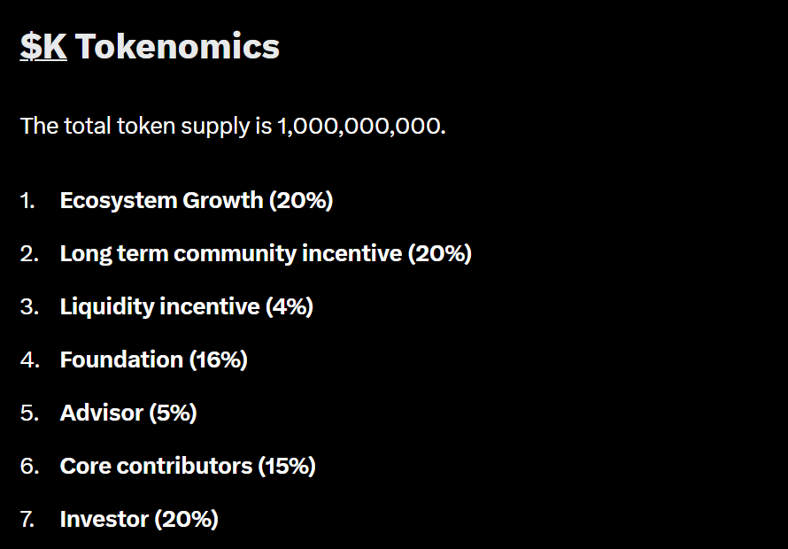Select the Liquidity incentive label
This screenshot has width=788, height=549.
159,306
